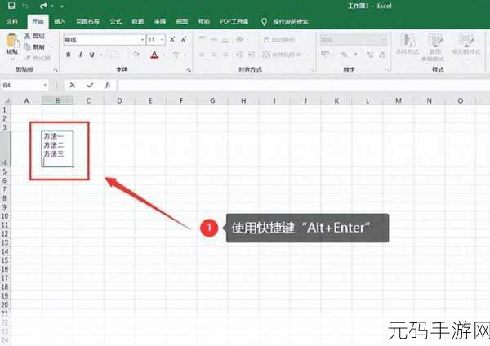The image size is (490, 346).
Task: Click the Save icon in quick access toolbar
Action: (11, 6)
